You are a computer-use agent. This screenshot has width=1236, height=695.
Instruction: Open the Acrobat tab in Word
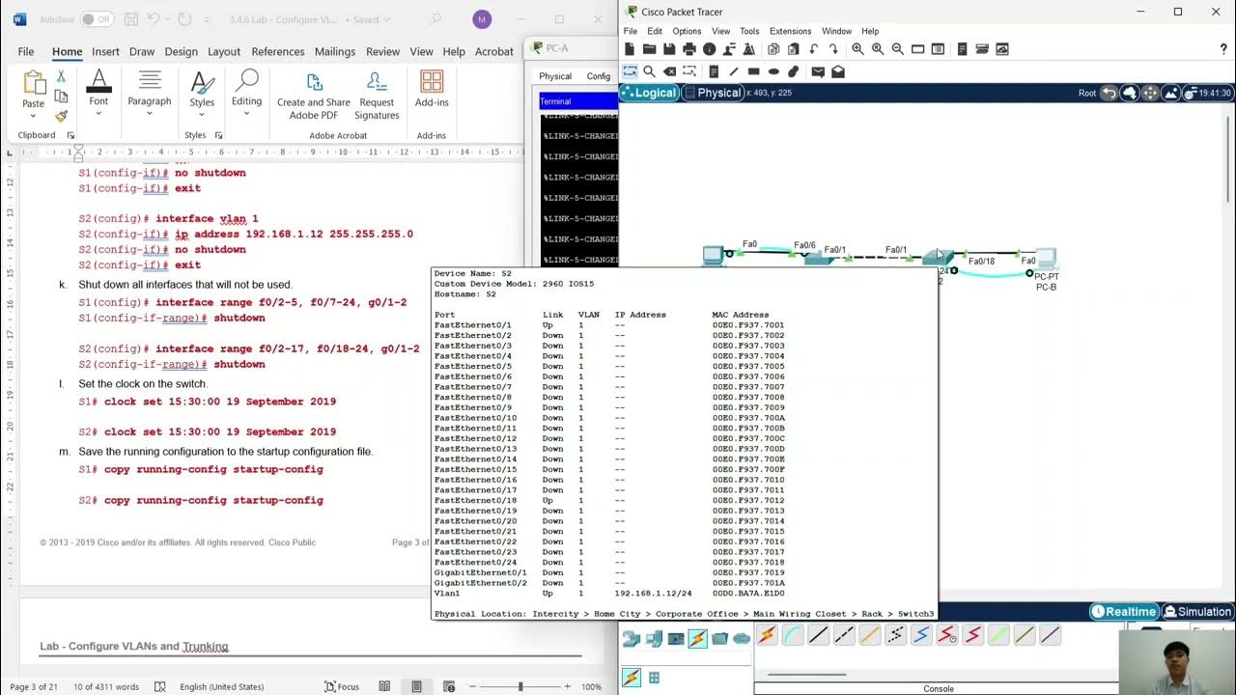[x=493, y=52]
